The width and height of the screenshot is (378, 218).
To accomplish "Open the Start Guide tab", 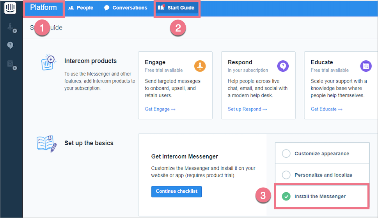I will click(x=177, y=8).
